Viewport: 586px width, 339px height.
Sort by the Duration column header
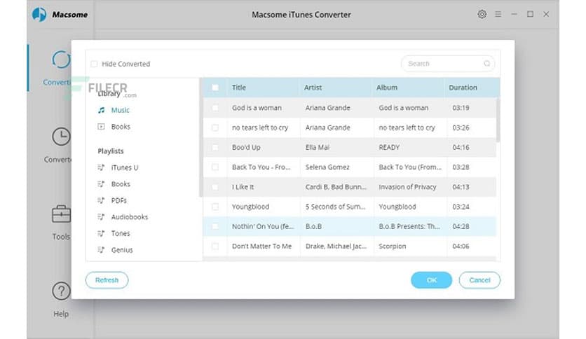(x=463, y=88)
